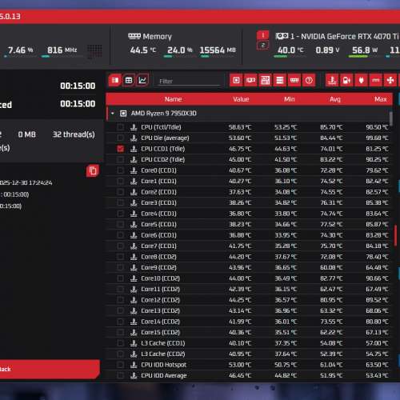Collapse the AMD Ryzen 9 7950X3D group
The image size is (400, 400).
click(x=113, y=114)
